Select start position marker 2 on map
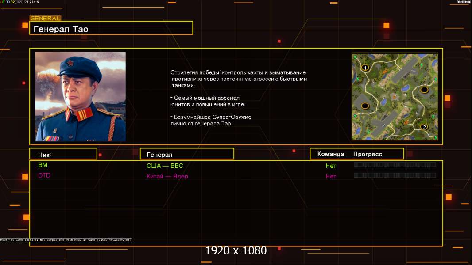The width and height of the screenshot is (472, 265). click(424, 127)
